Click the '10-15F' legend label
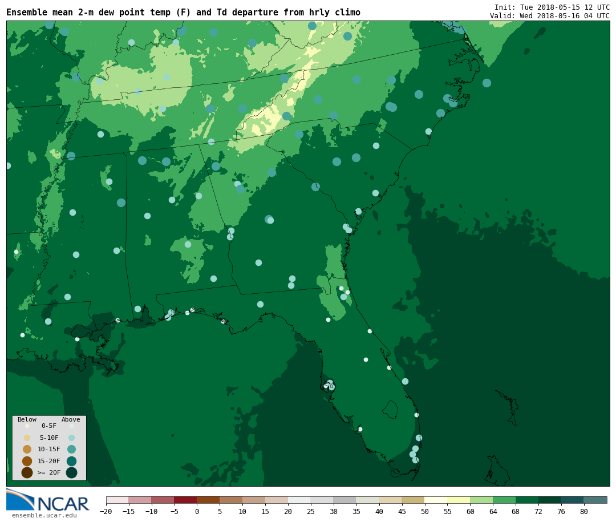Viewport: 616px width, 522px height. [49, 449]
